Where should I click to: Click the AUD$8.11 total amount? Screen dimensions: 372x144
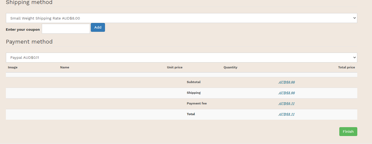[286, 114]
